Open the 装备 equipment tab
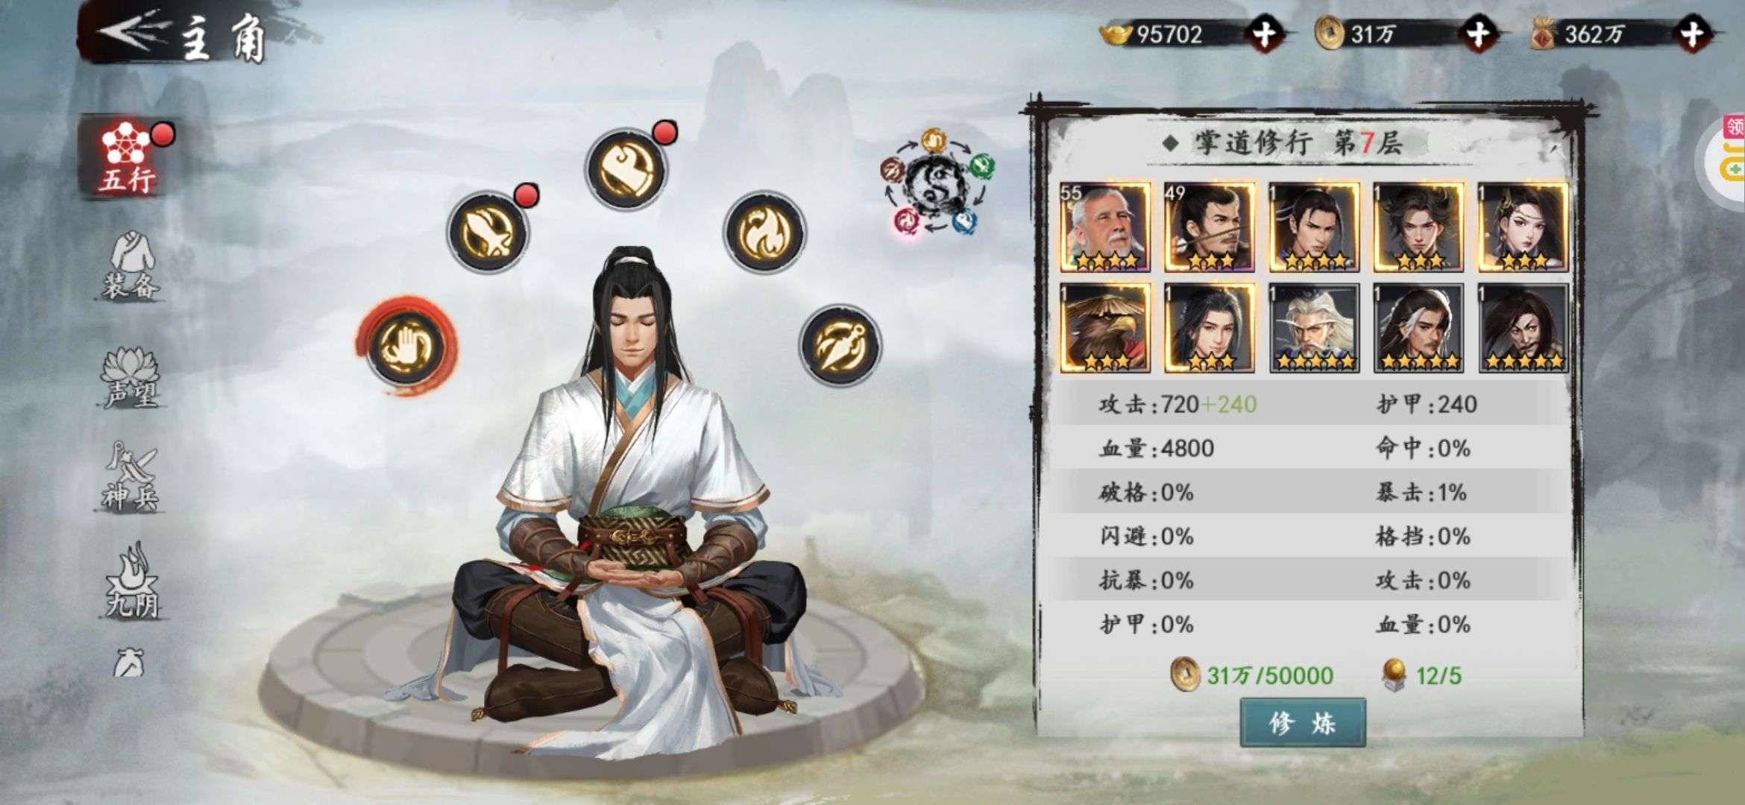 pos(131,265)
